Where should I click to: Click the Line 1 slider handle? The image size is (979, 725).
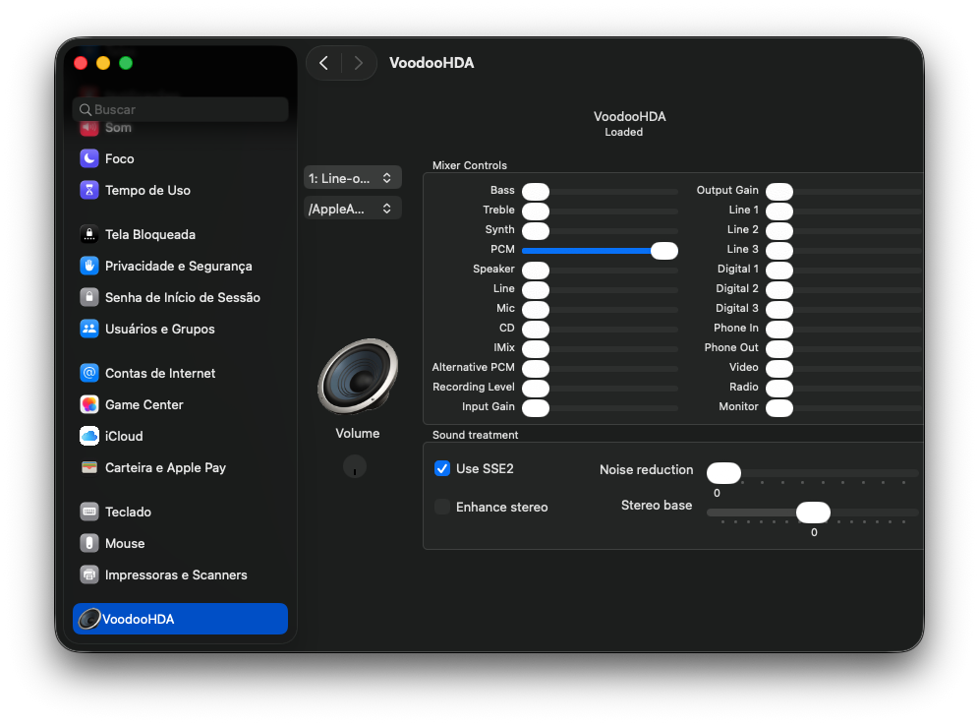pos(779,211)
